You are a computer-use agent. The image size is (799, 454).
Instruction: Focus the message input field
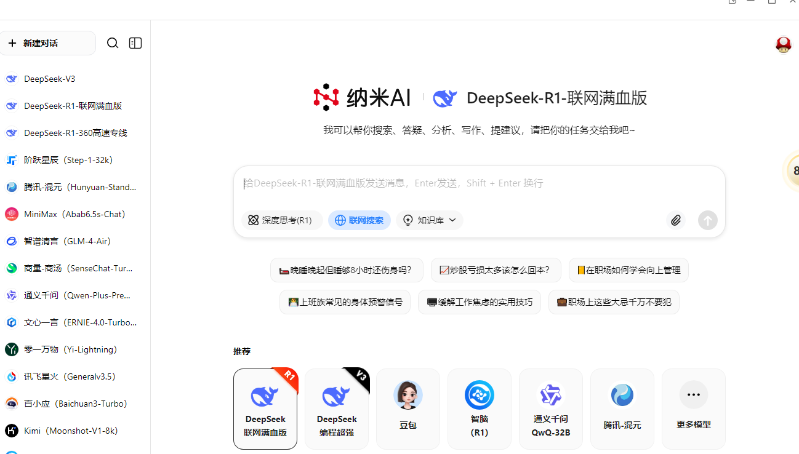point(479,183)
